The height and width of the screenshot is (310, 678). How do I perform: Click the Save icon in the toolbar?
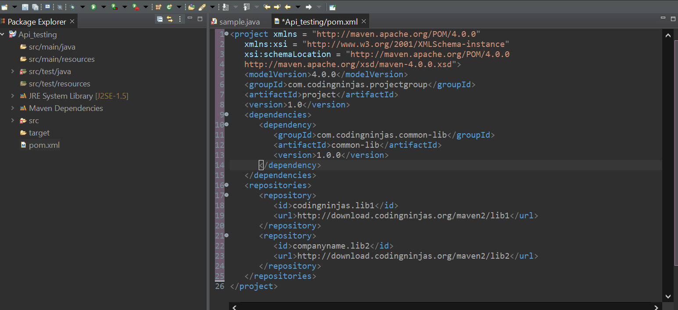pyautogui.click(x=25, y=7)
